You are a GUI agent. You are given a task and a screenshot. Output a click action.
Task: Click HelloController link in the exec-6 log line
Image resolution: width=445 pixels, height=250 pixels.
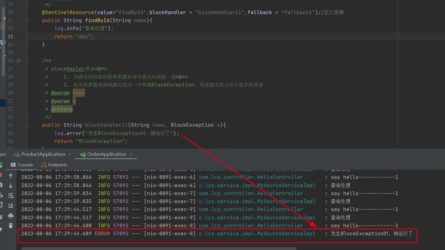point(251,177)
